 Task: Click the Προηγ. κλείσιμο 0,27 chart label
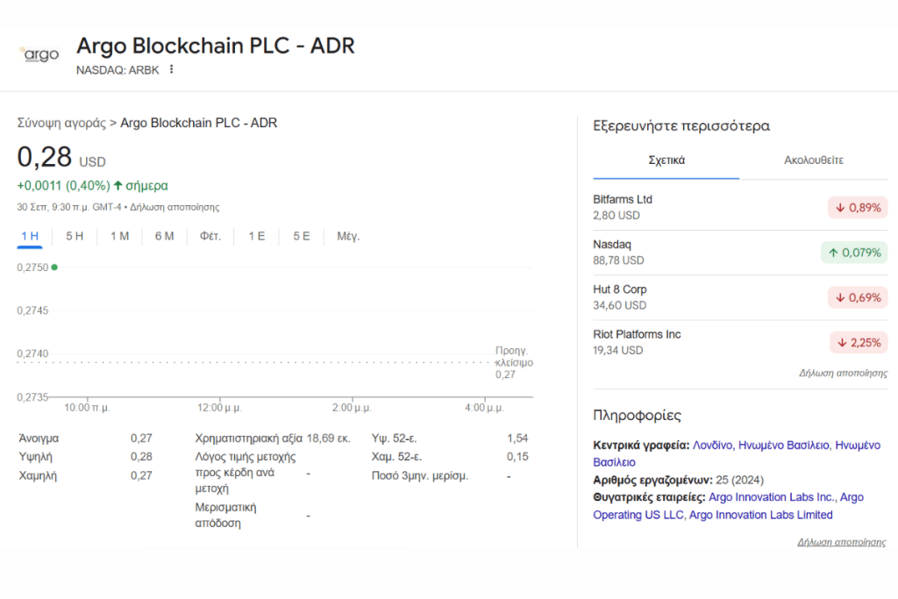point(514,362)
